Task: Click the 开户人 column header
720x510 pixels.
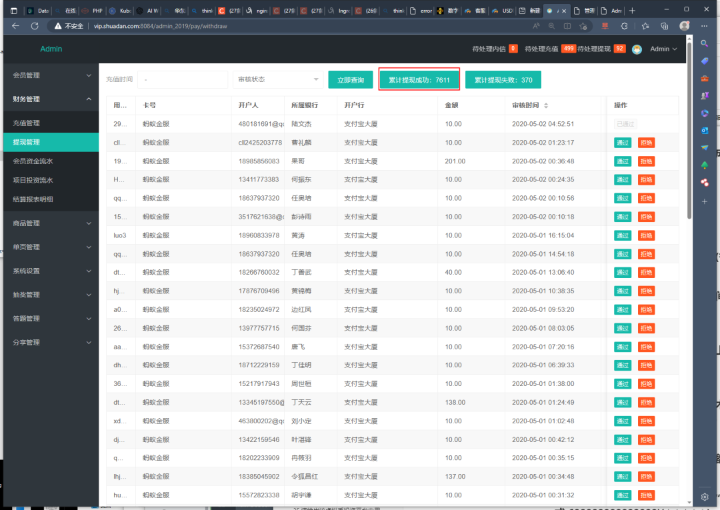Action: pyautogui.click(x=257, y=105)
